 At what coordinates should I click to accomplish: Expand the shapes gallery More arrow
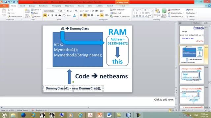(152, 16)
